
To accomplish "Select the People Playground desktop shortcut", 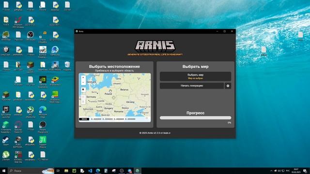I will point(43,127).
